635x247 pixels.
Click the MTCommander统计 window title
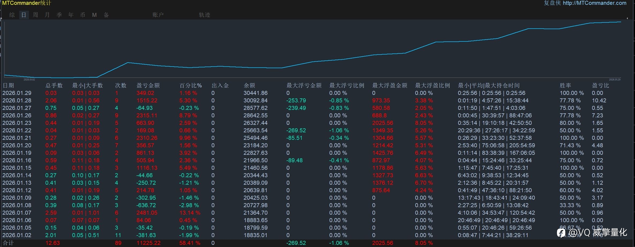tap(27, 3)
